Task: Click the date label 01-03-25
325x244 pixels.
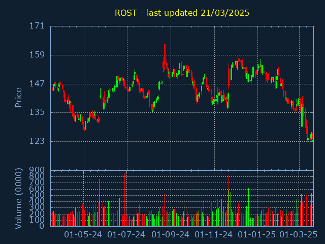Action: (299, 235)
